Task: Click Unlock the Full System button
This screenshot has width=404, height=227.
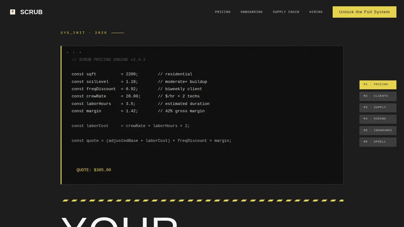Action: 365,12
